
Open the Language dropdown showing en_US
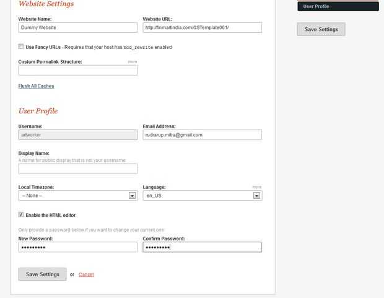pos(203,196)
